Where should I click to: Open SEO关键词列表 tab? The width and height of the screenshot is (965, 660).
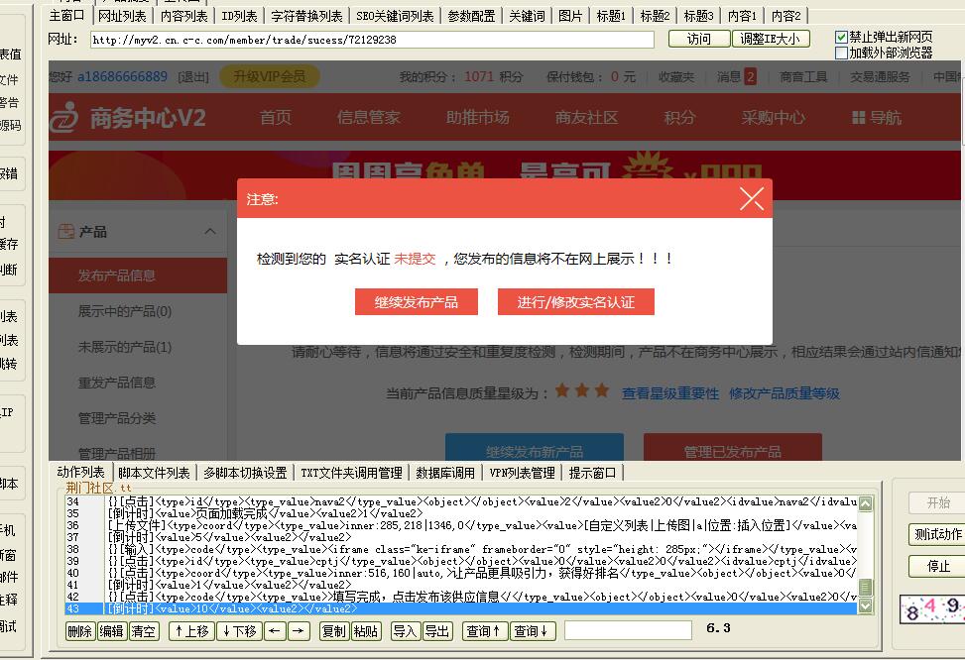(395, 16)
